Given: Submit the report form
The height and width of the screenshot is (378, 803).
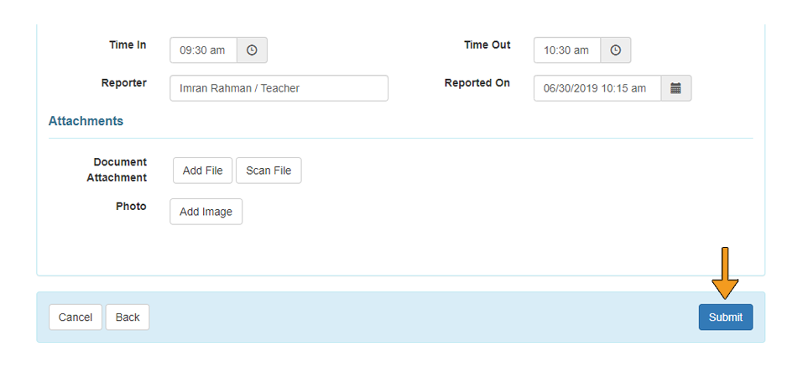Looking at the screenshot, I should tap(725, 317).
